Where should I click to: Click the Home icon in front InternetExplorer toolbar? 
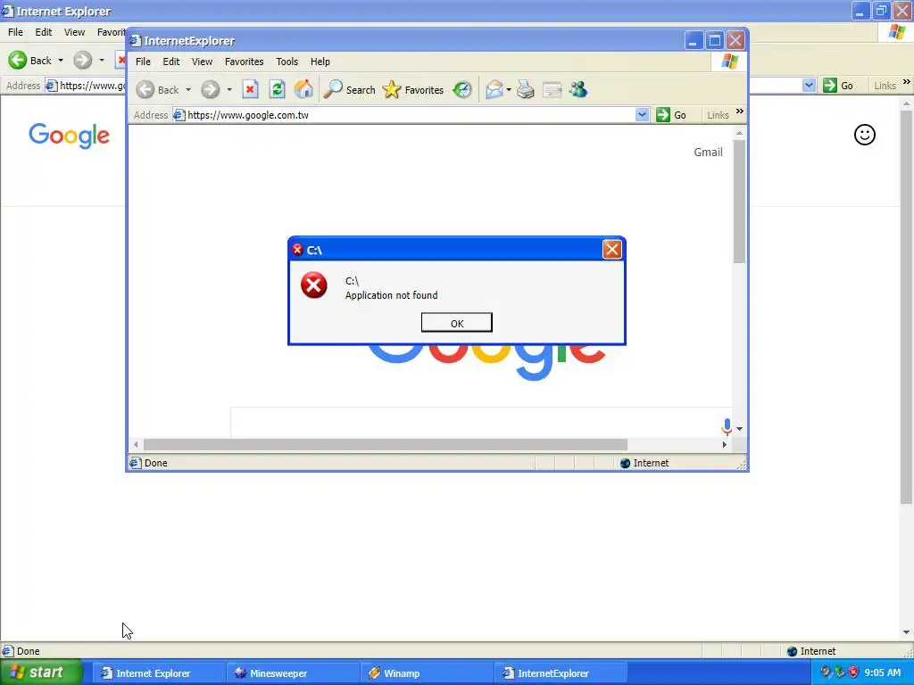(x=303, y=90)
